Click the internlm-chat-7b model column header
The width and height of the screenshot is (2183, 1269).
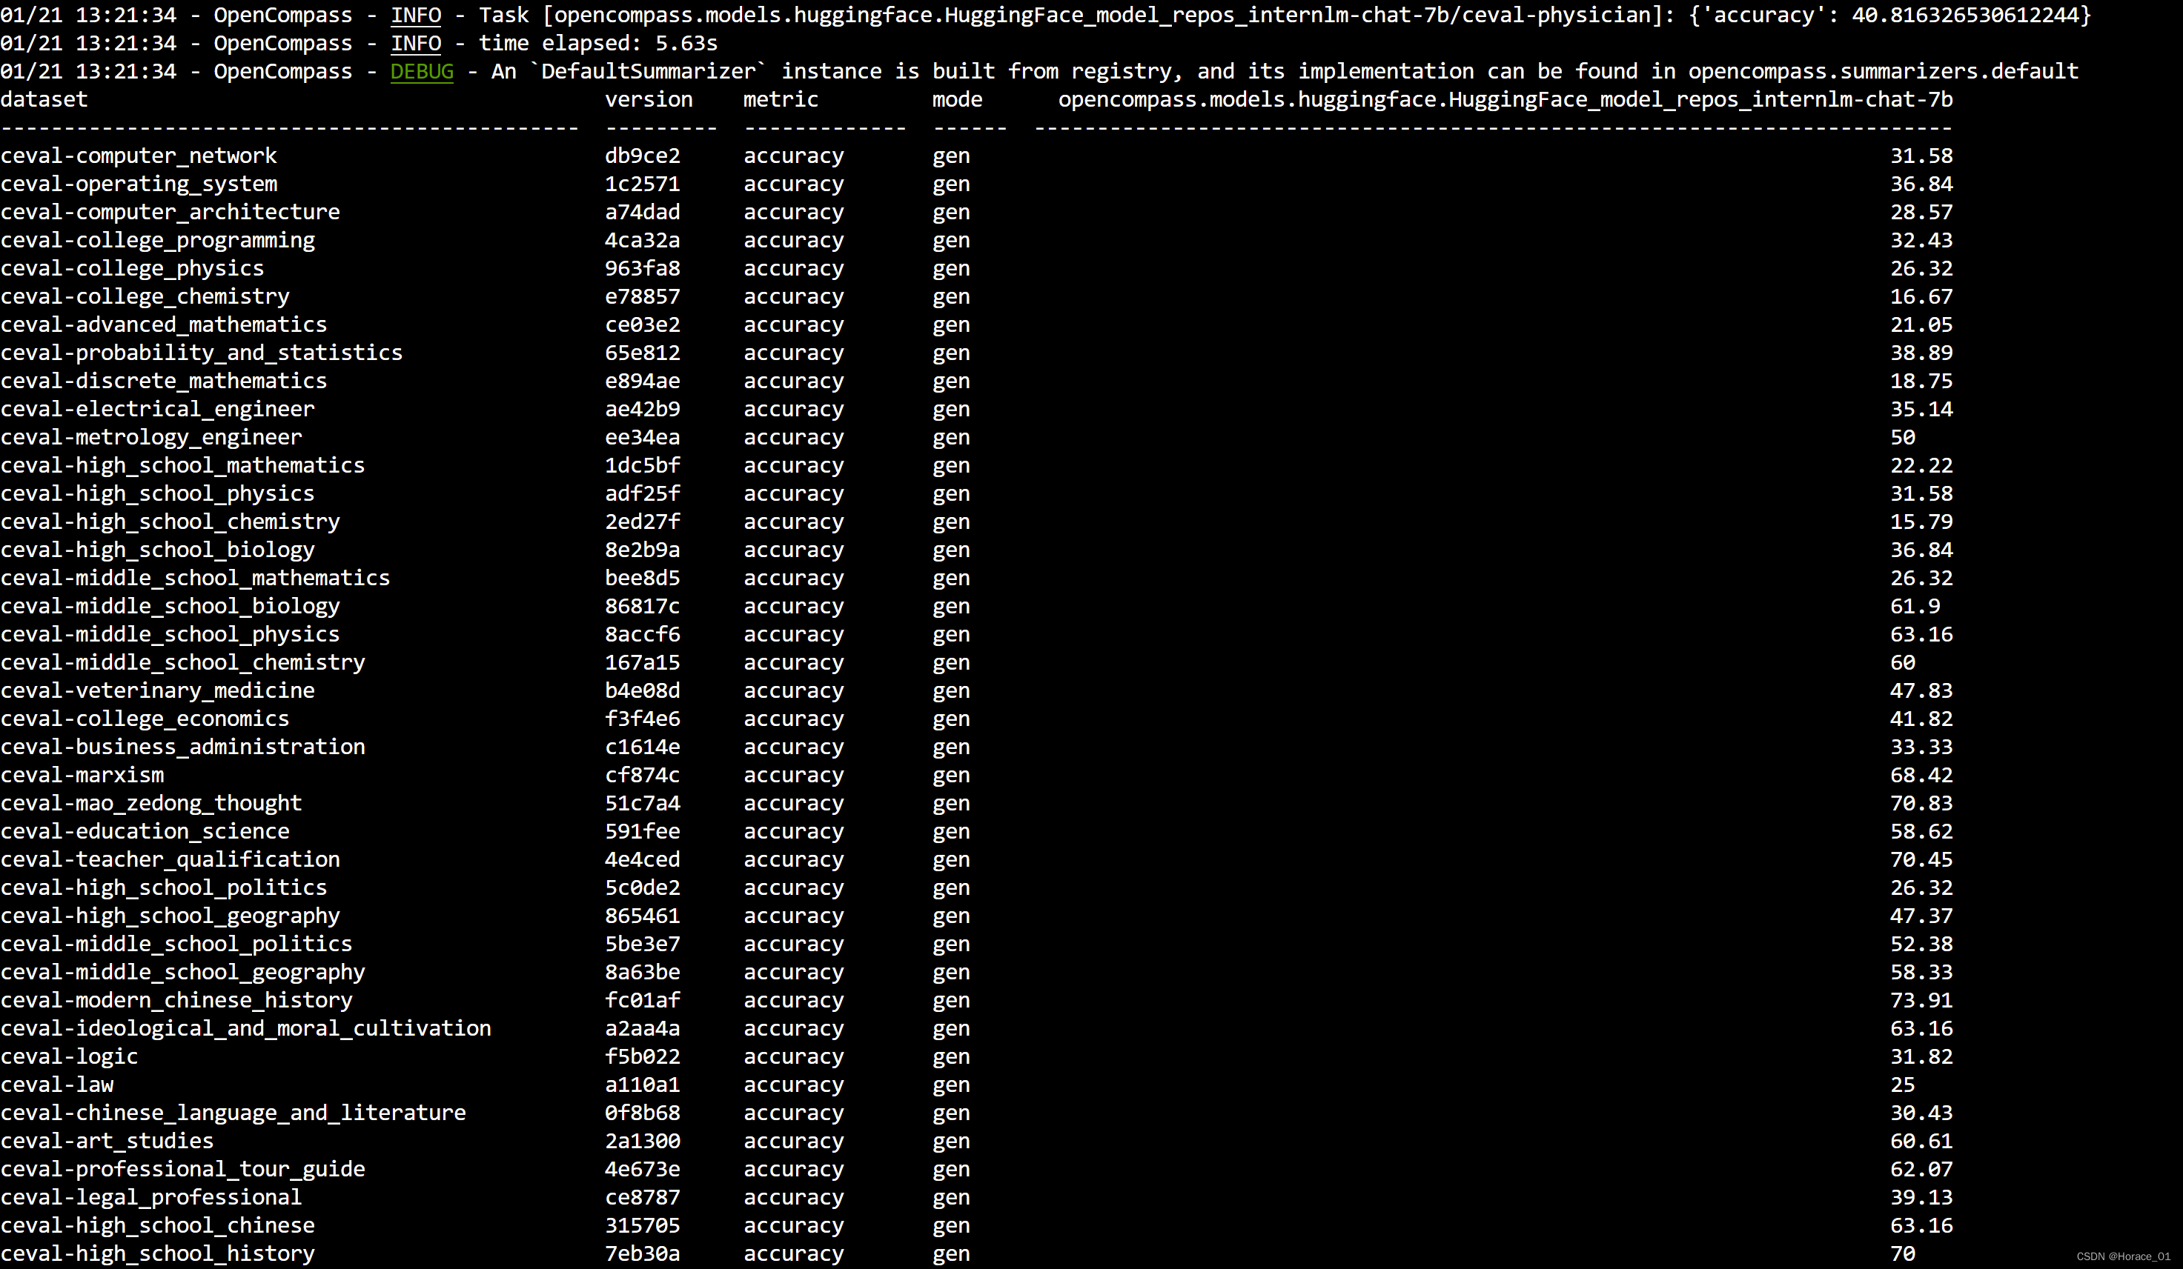click(1505, 99)
